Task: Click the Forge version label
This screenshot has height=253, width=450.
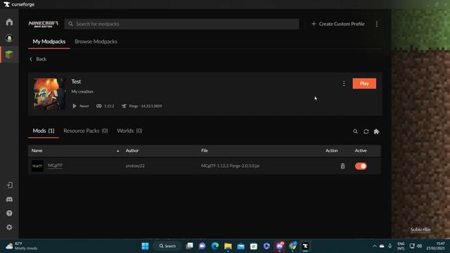Action: click(x=142, y=106)
